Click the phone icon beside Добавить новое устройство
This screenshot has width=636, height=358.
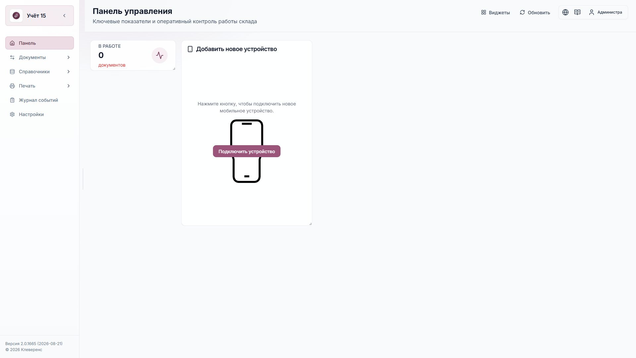[190, 49]
